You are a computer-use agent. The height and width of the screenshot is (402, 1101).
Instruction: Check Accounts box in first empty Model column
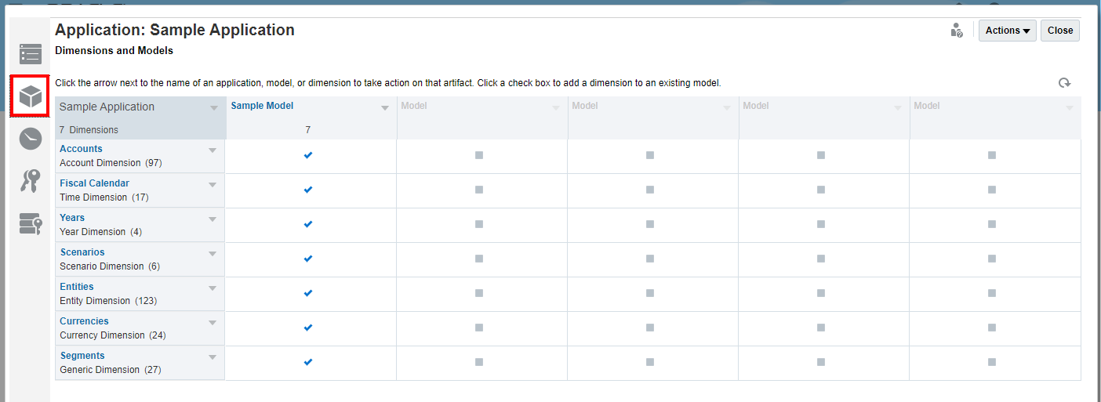479,155
